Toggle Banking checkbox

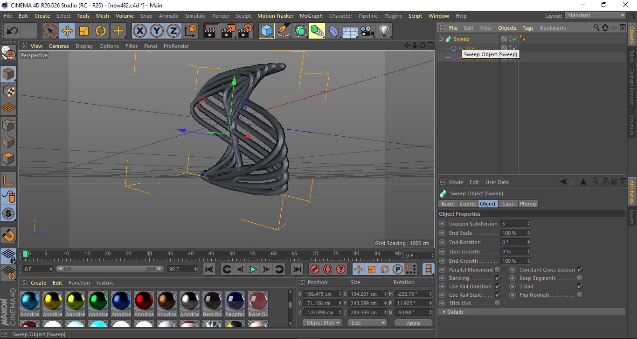pos(498,278)
